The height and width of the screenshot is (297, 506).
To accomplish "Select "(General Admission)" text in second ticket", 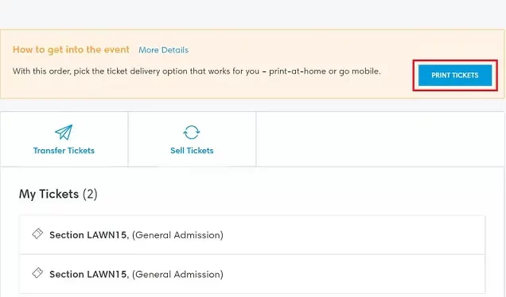I will 177,274.
